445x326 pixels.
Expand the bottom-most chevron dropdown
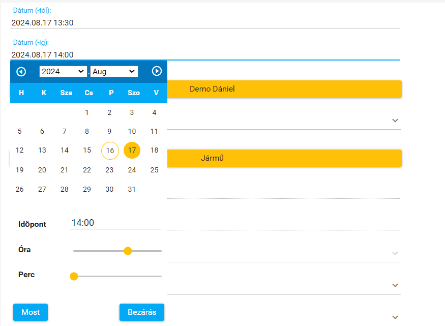coord(395,317)
